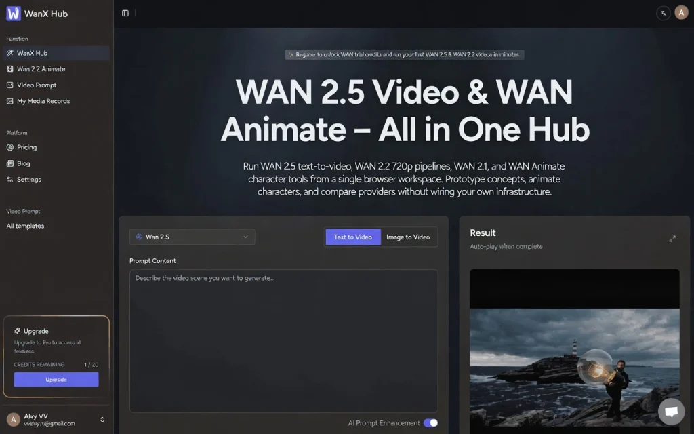Open All templates link
694x434 pixels.
tap(25, 226)
